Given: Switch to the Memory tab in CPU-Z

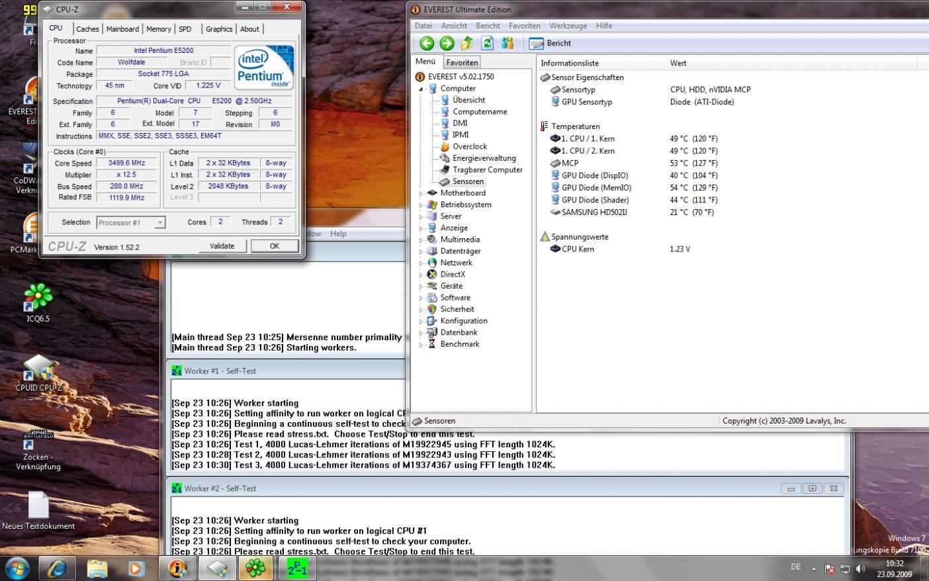Looking at the screenshot, I should (x=159, y=29).
